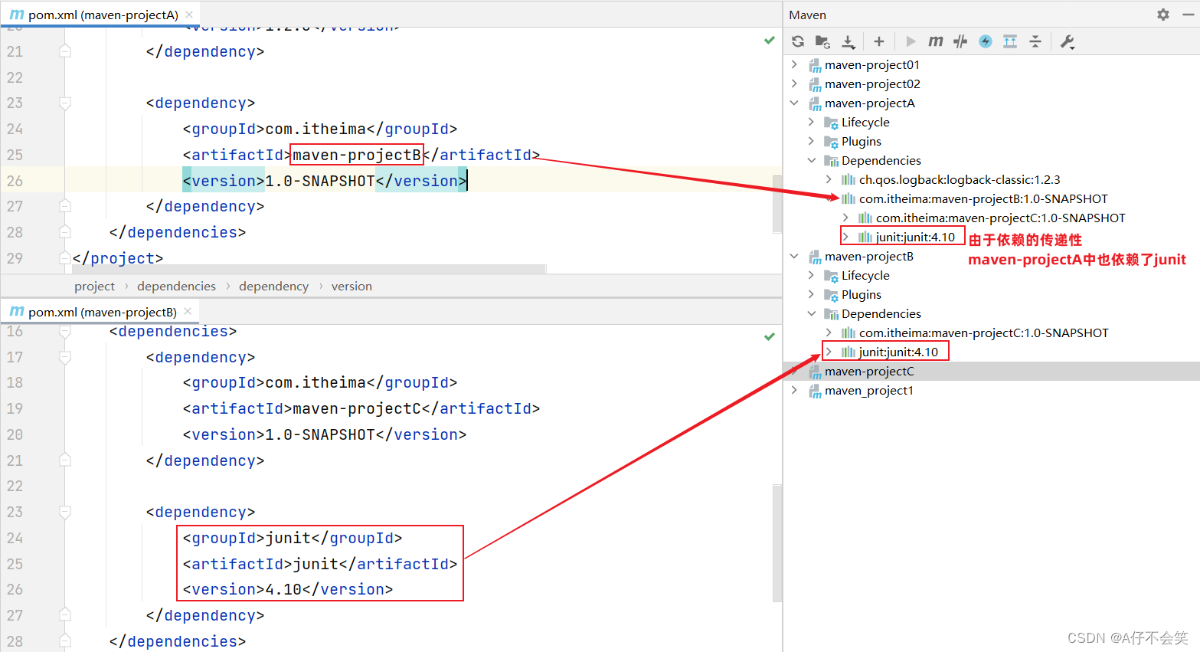The image size is (1200, 652).
Task: Collapse all nodes in Maven panel
Action: click(1035, 41)
